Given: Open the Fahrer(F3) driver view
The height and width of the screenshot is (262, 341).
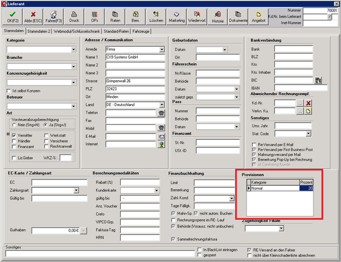Looking at the screenshot, I should pos(54,17).
